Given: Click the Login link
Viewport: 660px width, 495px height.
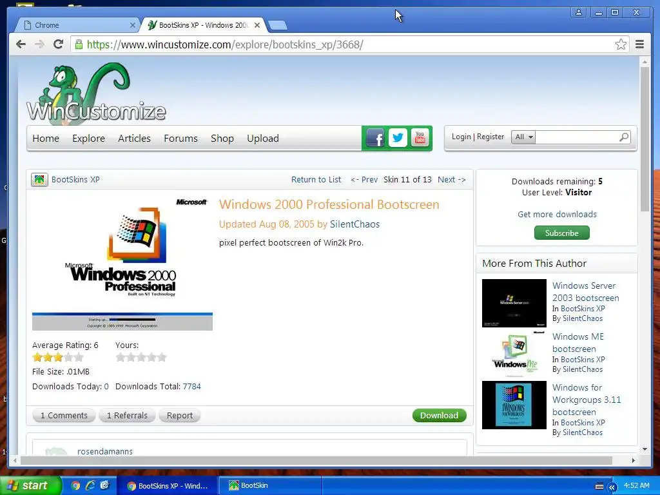Looking at the screenshot, I should click(461, 137).
